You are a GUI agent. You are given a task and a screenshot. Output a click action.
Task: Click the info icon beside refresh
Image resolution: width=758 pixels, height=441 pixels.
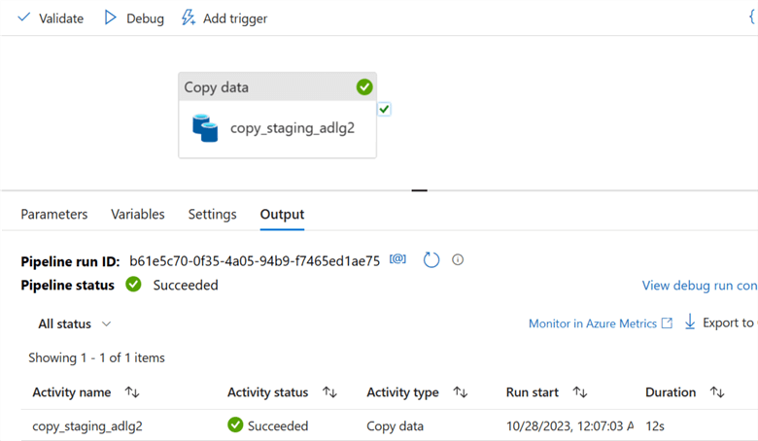tap(458, 259)
